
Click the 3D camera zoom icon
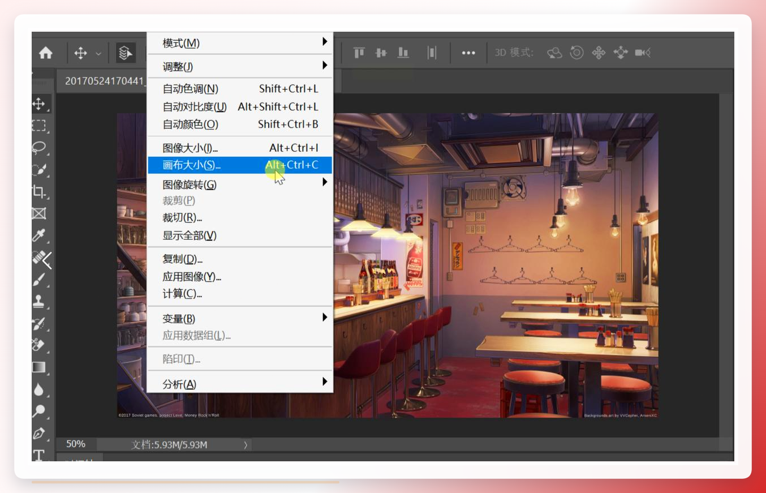[643, 53]
